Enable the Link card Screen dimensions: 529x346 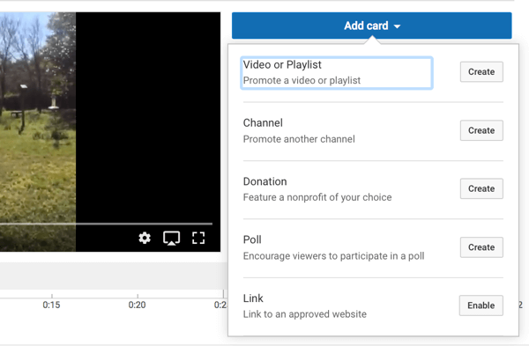[x=481, y=306]
